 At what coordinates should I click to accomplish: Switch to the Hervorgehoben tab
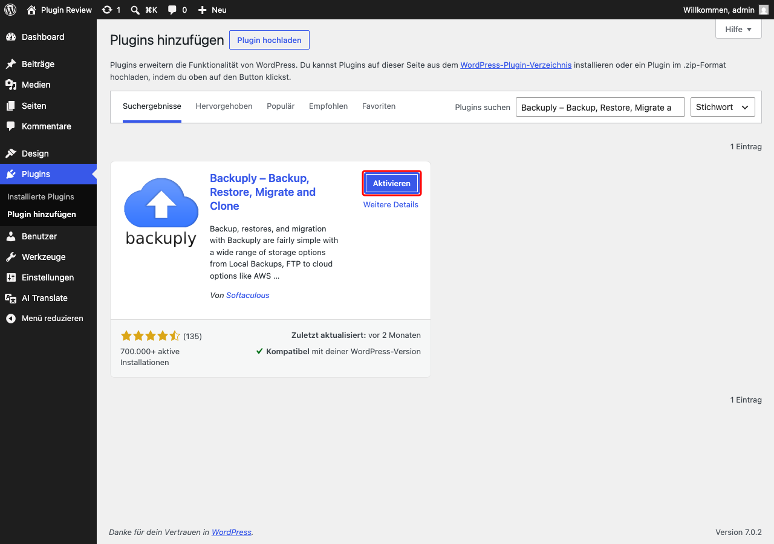(224, 106)
